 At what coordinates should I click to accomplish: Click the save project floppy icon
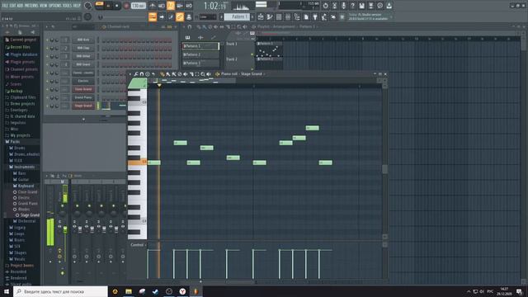click(361, 6)
